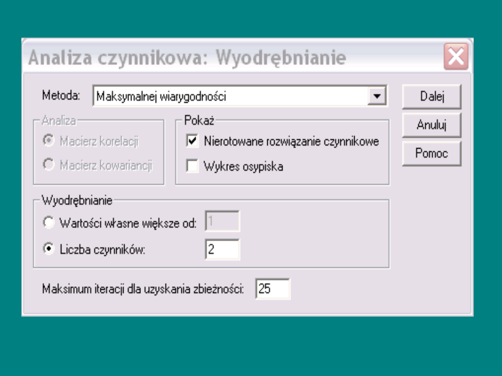Viewport: 502px width, 376px height.
Task: Uncheck Nierotowane rozwiązanie czynnikowe checkbox
Action: [192, 141]
